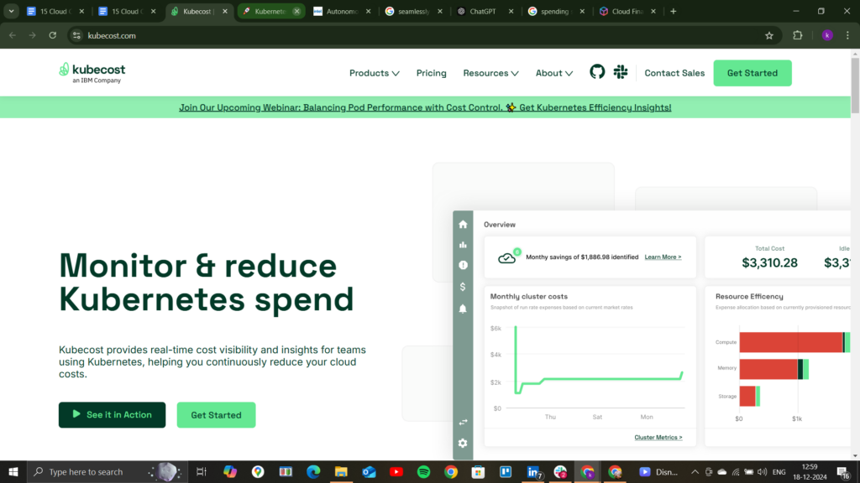Viewport: 860px width, 483px height.
Task: Click the hero Get Started button
Action: pos(216,414)
